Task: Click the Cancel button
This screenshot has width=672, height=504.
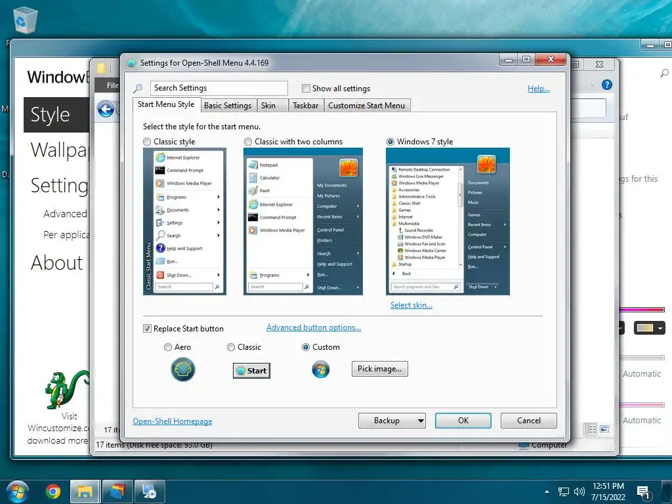Action: coord(529,421)
